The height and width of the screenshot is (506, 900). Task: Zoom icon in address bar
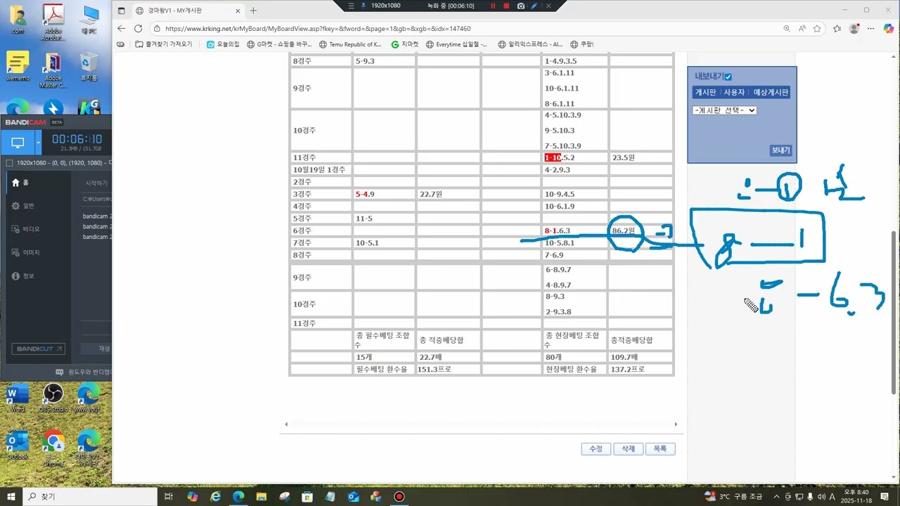pos(787,29)
